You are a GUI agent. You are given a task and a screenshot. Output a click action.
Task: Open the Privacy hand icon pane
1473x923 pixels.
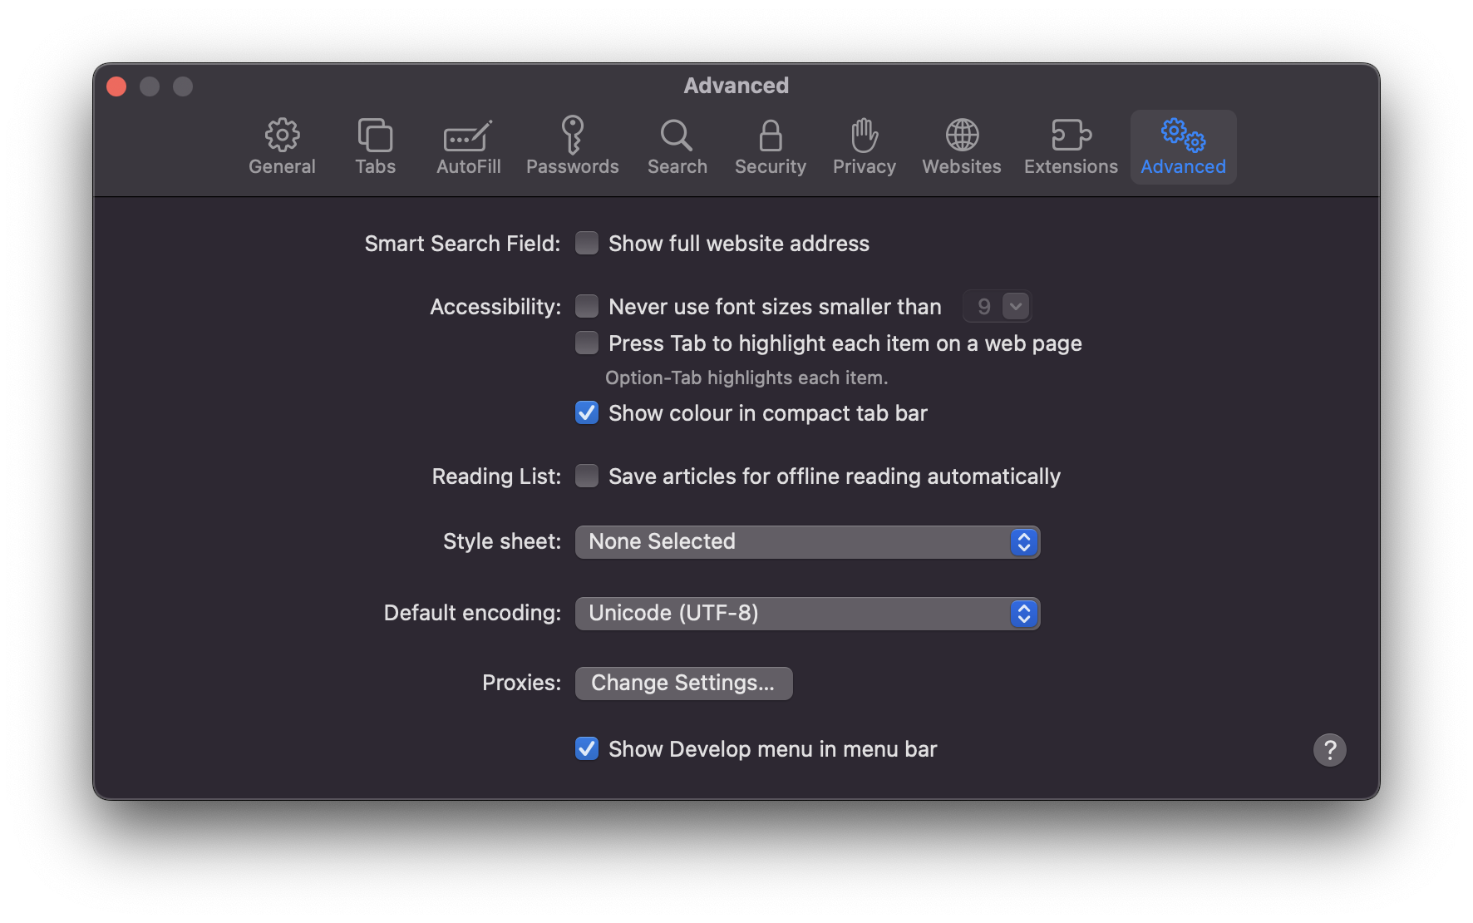864,146
